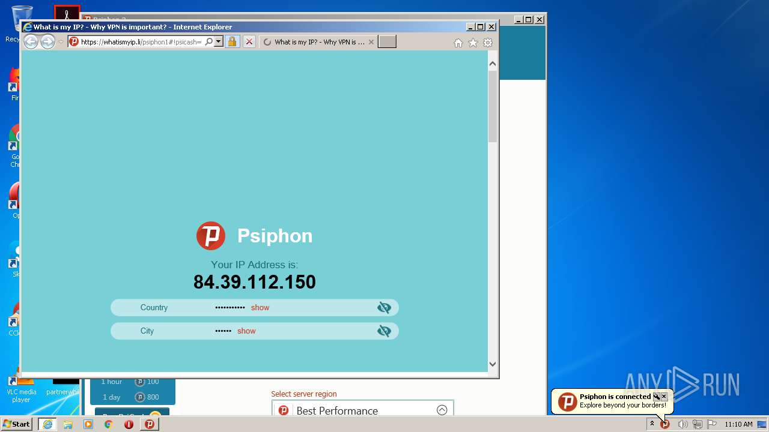Viewport: 769px width, 432px height.
Task: Open the volume speaker tray icon
Action: [682, 424]
